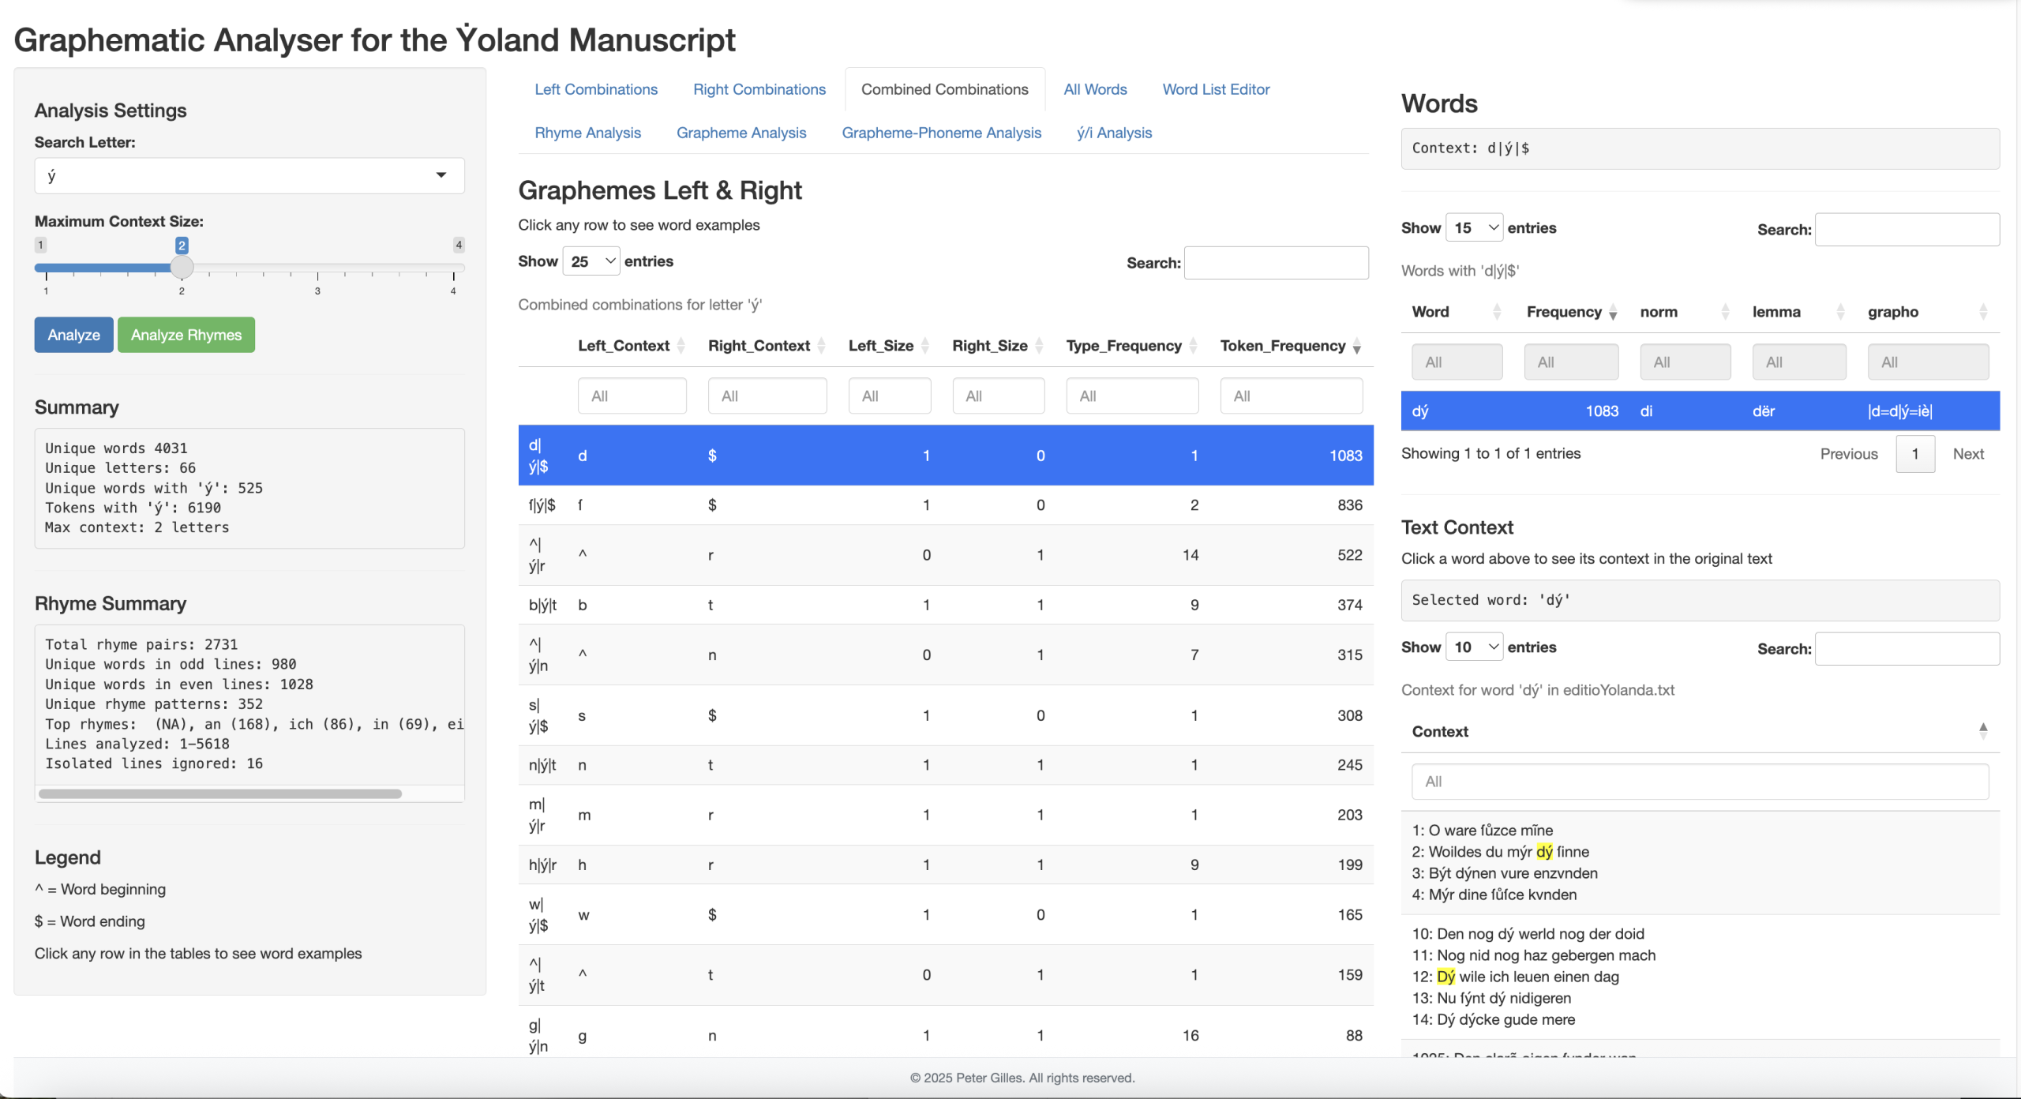Open Text Context Show 10 entries dropdown

click(1474, 647)
